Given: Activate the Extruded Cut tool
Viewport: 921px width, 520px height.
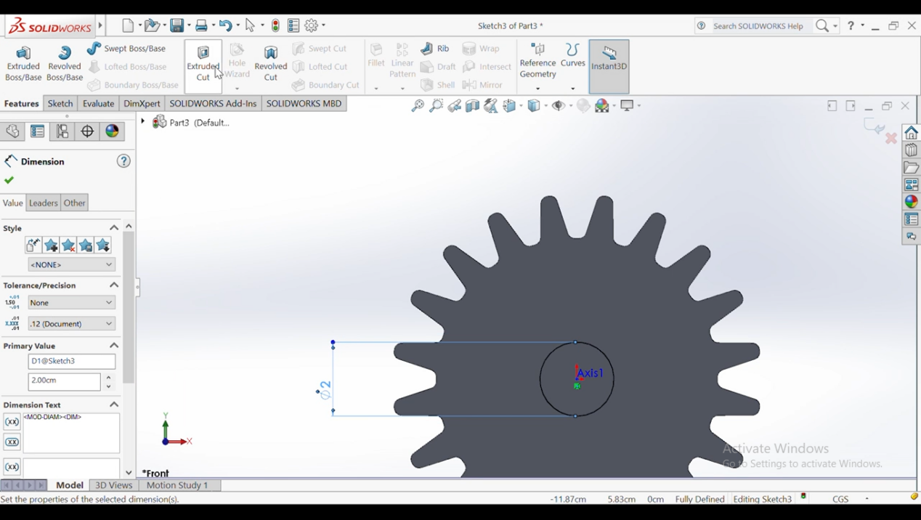Looking at the screenshot, I should coord(203,65).
